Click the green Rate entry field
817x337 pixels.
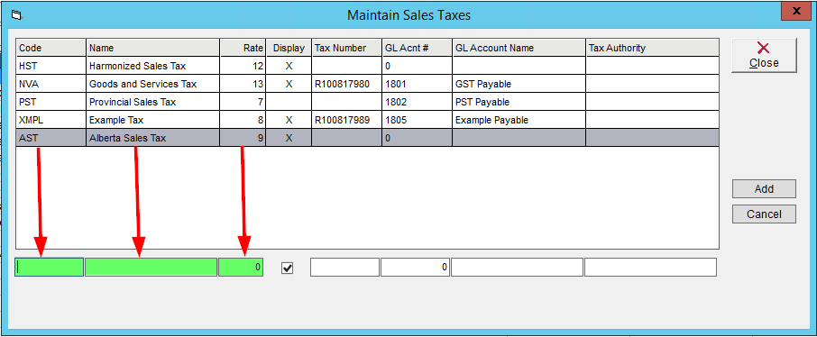pos(241,268)
